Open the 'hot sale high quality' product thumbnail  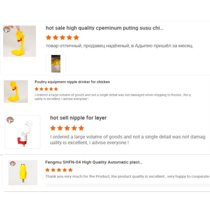20,41
